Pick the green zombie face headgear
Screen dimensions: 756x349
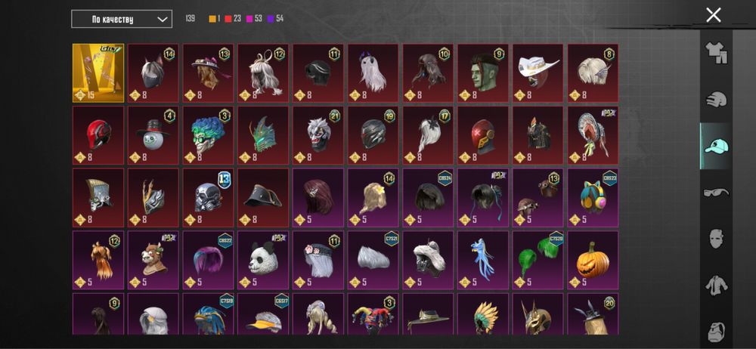(x=483, y=73)
